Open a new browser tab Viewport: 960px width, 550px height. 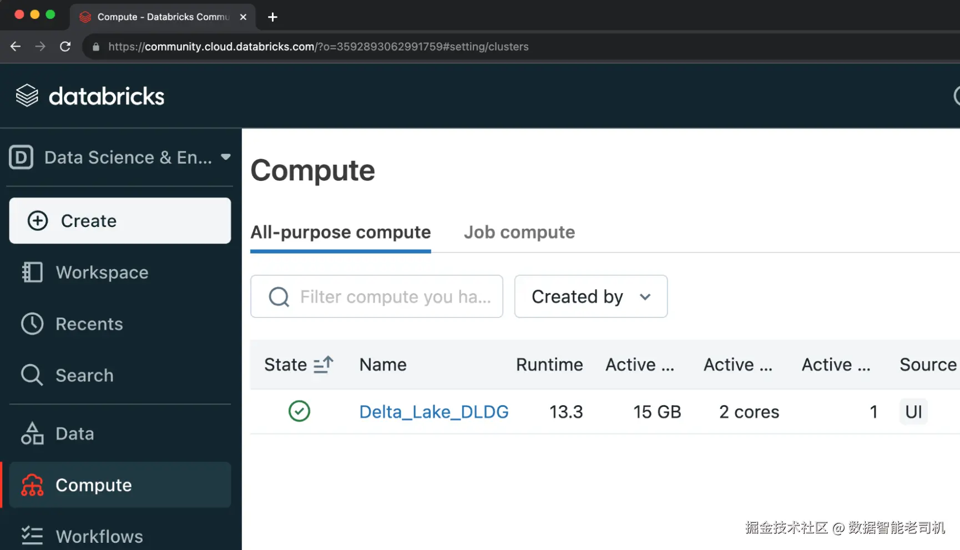click(272, 17)
